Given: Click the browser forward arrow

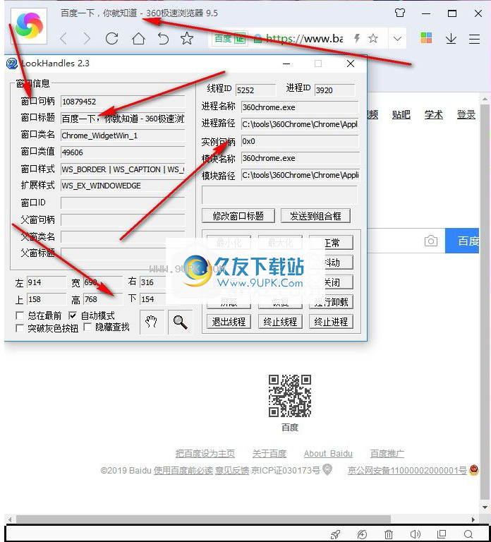Looking at the screenshot, I should [87, 38].
